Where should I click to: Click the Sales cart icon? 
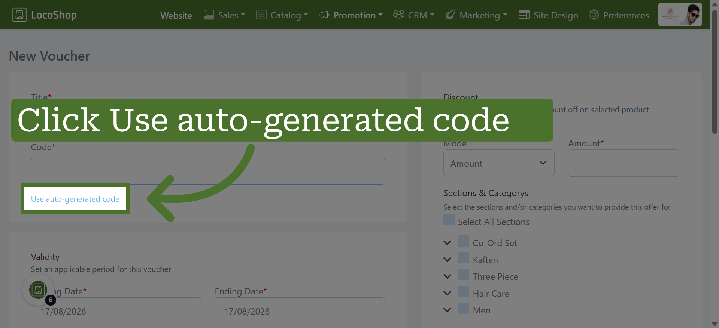point(209,15)
